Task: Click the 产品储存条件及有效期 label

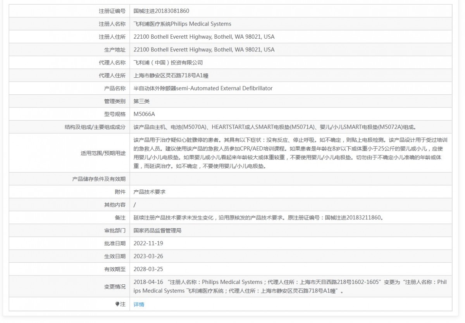Action: 99,179
